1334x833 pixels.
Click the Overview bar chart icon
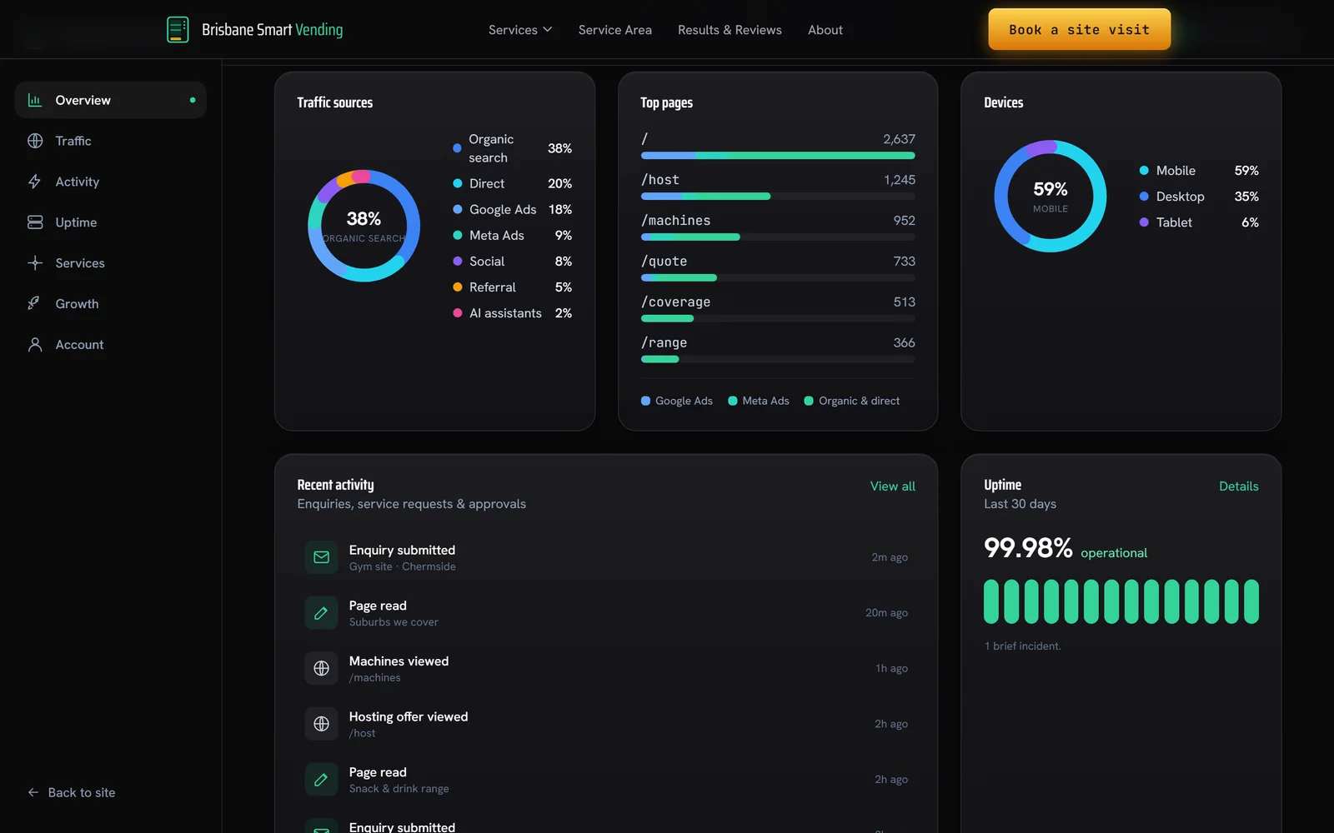(35, 100)
